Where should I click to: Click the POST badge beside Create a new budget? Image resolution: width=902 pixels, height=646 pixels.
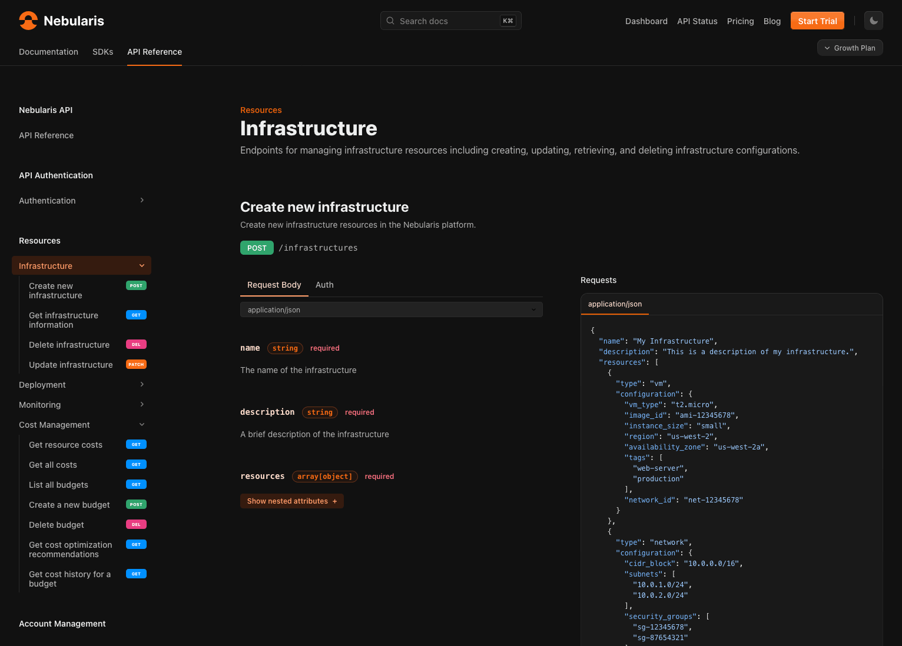pyautogui.click(x=136, y=504)
